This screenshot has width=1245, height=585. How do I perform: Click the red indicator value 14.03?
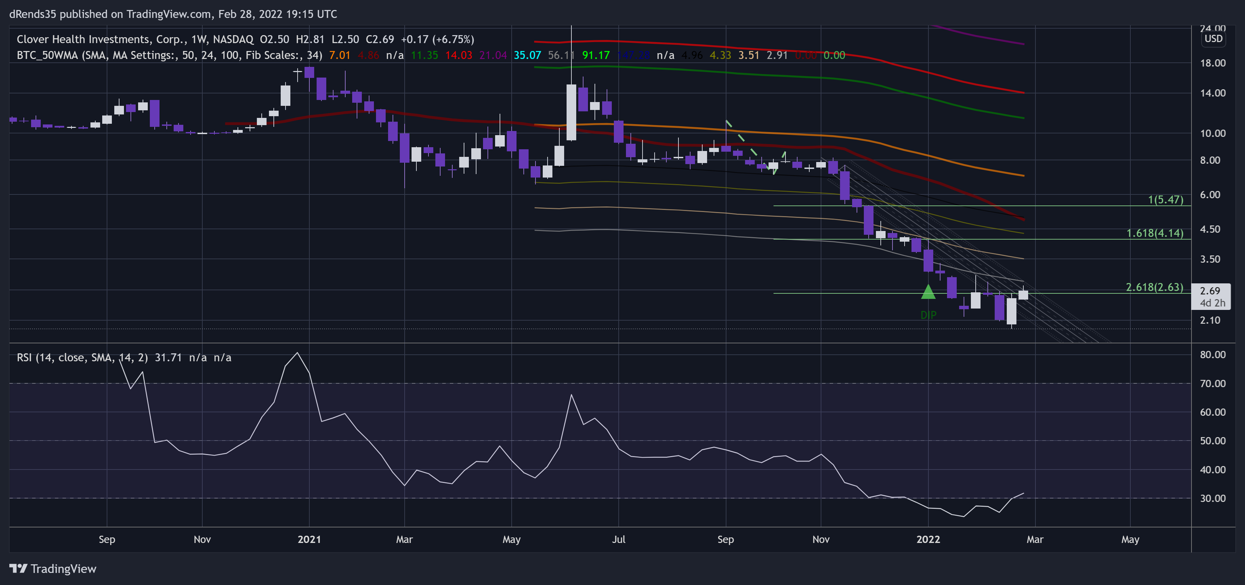pos(458,55)
